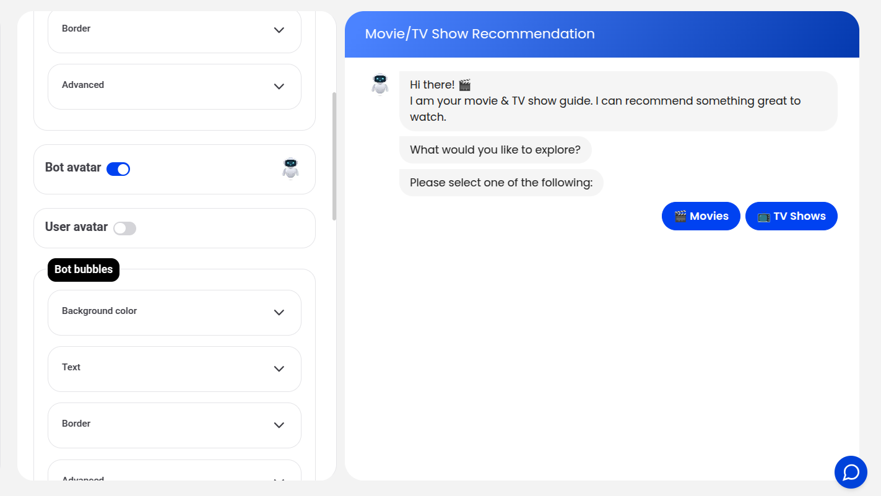Open the chat launcher bubble icon
This screenshot has width=881, height=496.
point(851,472)
